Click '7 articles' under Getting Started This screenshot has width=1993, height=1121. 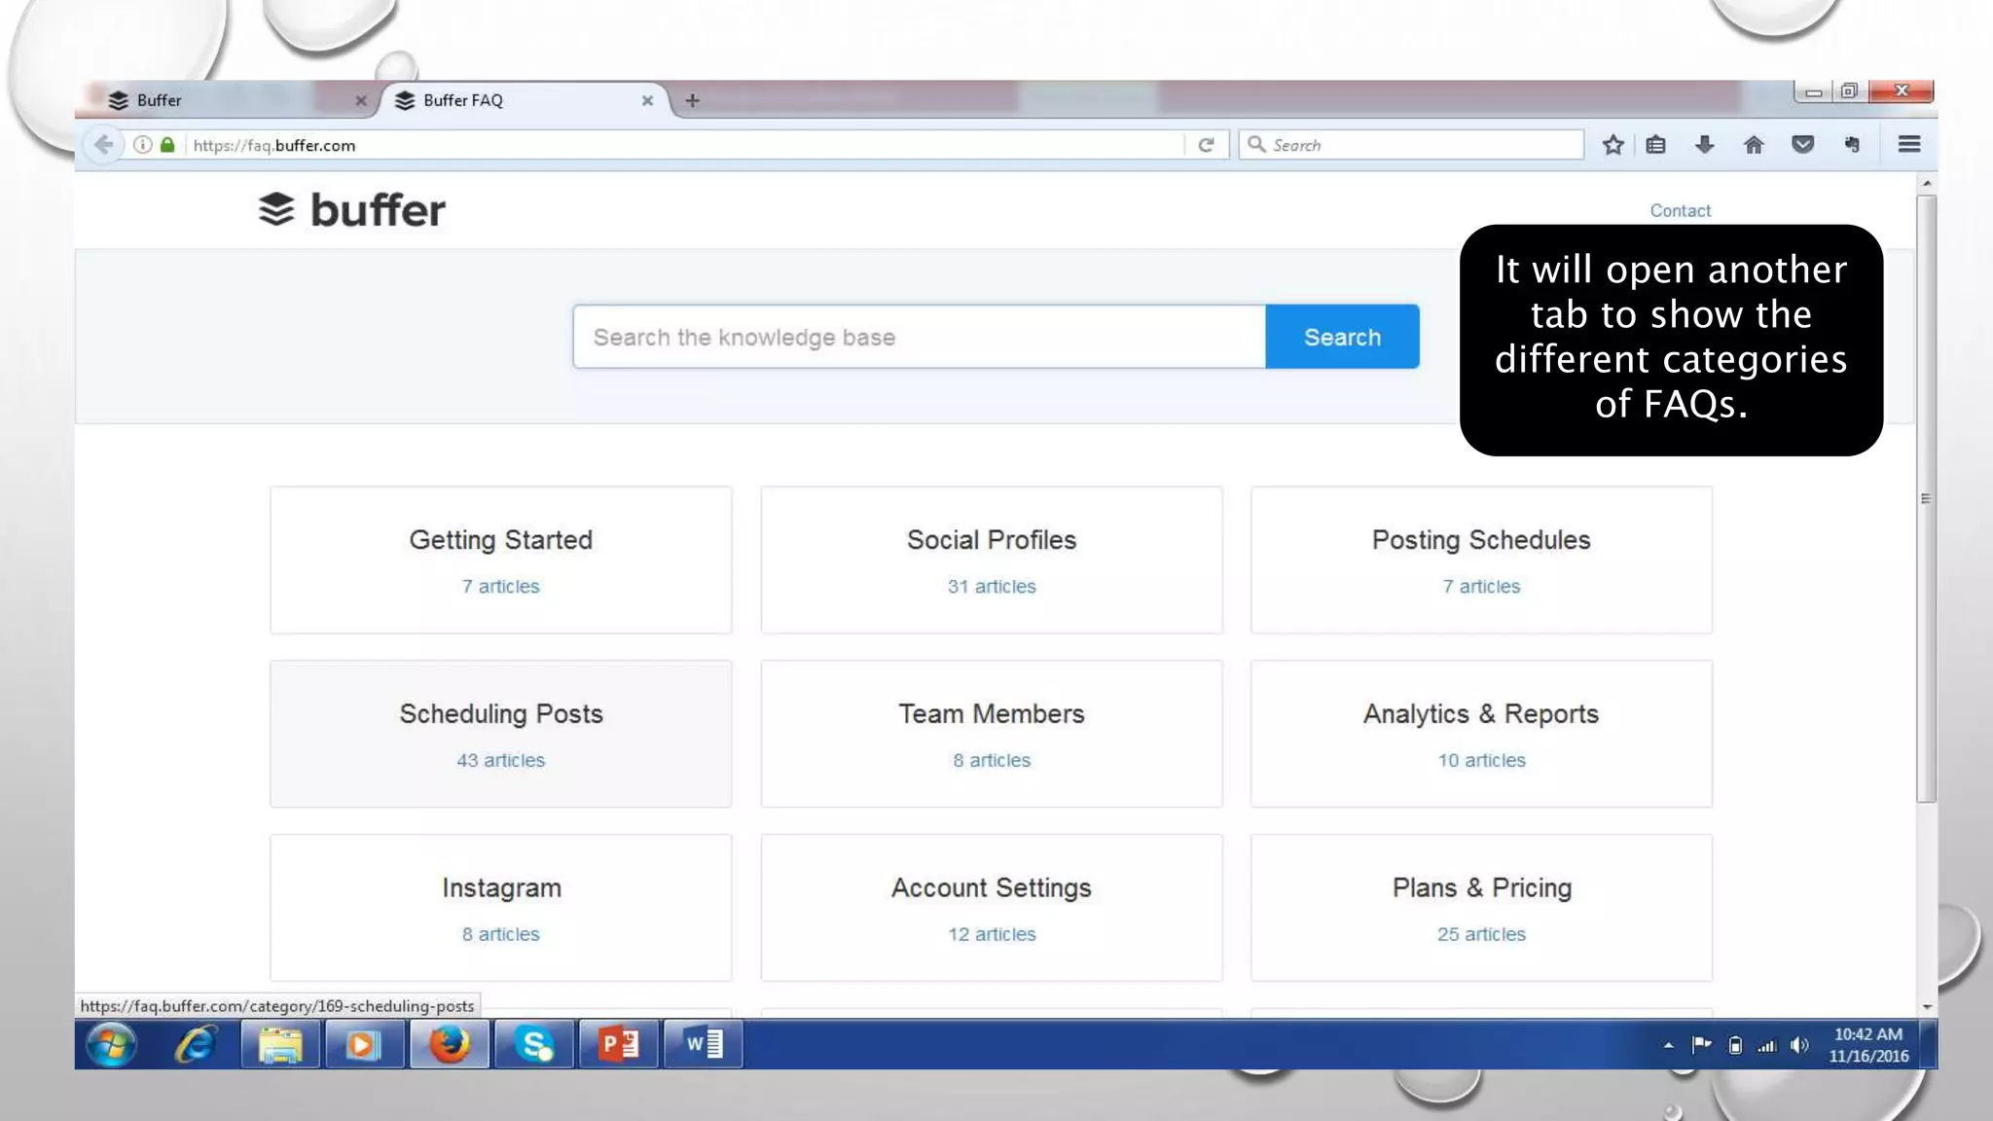500,587
